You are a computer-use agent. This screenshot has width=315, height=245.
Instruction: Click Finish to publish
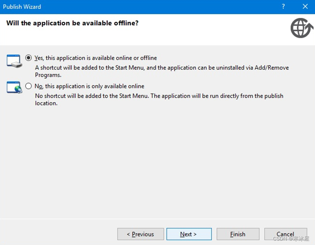(x=237, y=234)
